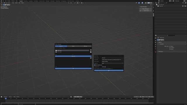Viewport: 187px width, 105px height.
Task: Select Scene Collection in Outliner
Action: tap(161, 5)
